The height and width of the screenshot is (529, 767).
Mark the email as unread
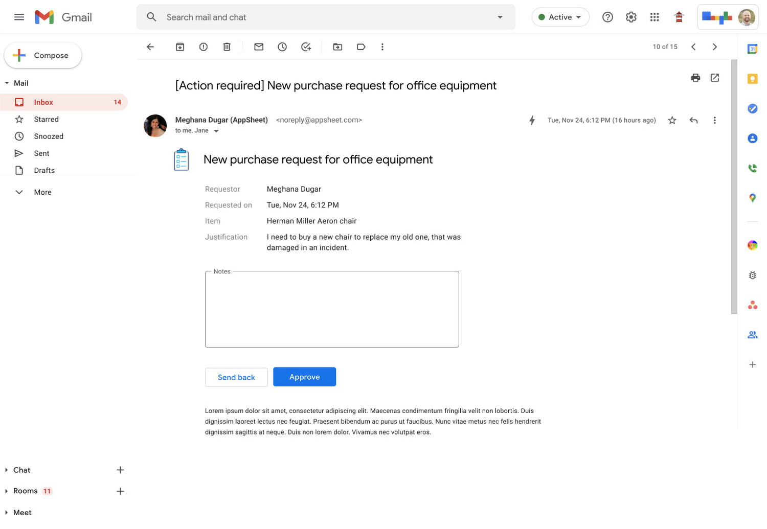259,47
